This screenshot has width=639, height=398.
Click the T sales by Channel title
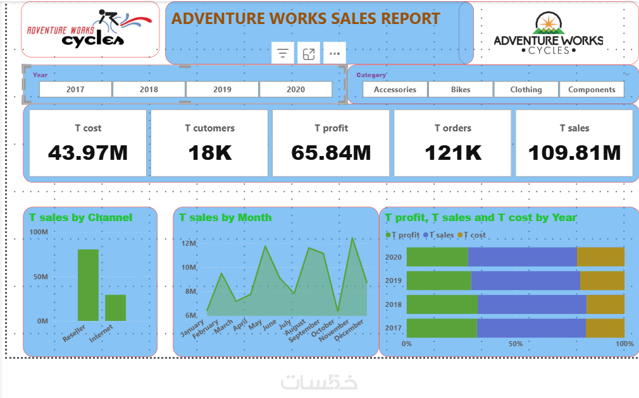pos(81,218)
